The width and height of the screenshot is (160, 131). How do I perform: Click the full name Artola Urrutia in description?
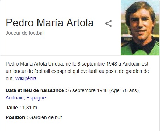point(48,64)
